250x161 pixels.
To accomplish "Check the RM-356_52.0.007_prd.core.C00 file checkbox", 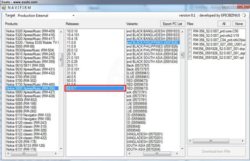I will pyautogui.click(x=190, y=31).
